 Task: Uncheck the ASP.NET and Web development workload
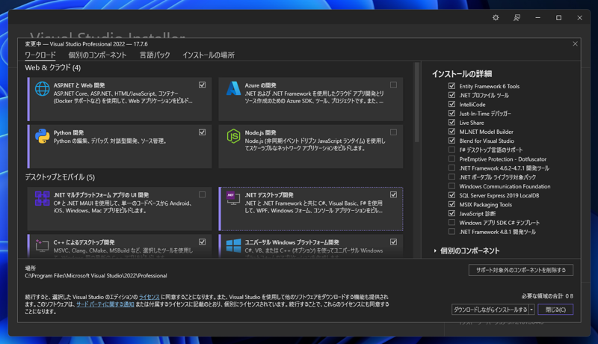point(202,85)
